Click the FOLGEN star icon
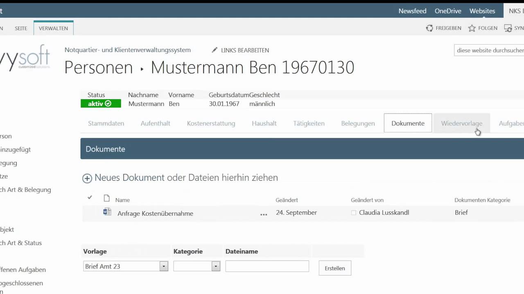Image resolution: width=524 pixels, height=294 pixels. pyautogui.click(x=472, y=28)
